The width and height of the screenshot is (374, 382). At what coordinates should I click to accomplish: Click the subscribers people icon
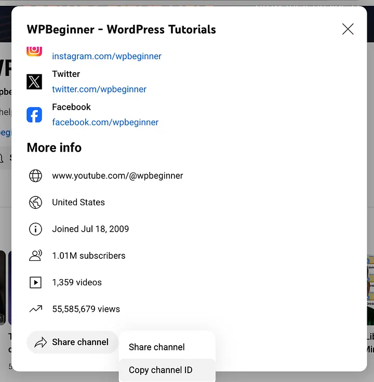pos(35,256)
